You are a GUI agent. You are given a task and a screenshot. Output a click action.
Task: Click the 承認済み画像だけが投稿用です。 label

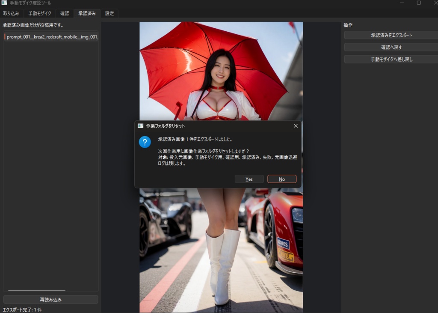(x=33, y=25)
